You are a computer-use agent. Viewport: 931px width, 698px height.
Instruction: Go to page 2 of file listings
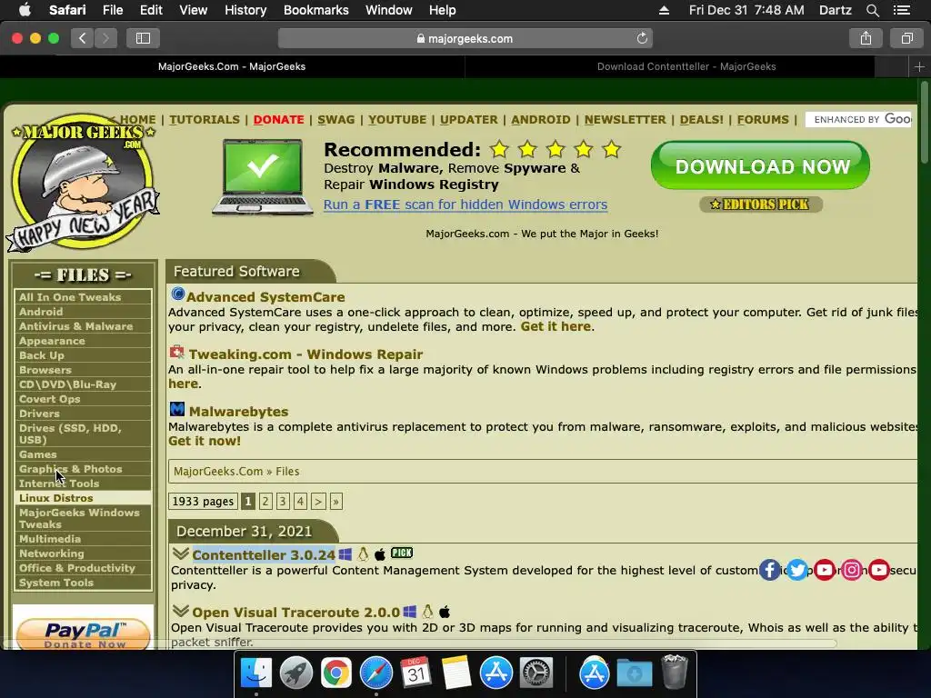tap(265, 502)
